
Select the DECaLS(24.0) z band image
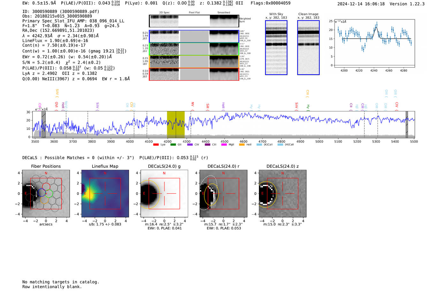[x=282, y=193]
